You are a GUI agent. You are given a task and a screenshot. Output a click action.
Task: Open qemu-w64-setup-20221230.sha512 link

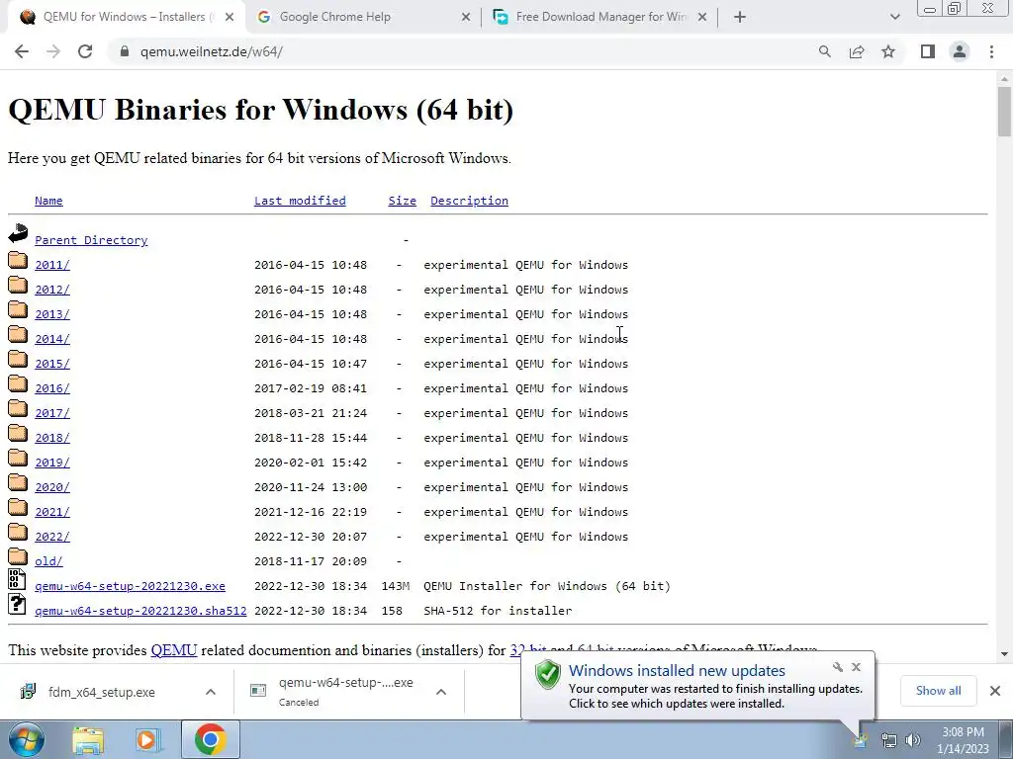(x=140, y=611)
